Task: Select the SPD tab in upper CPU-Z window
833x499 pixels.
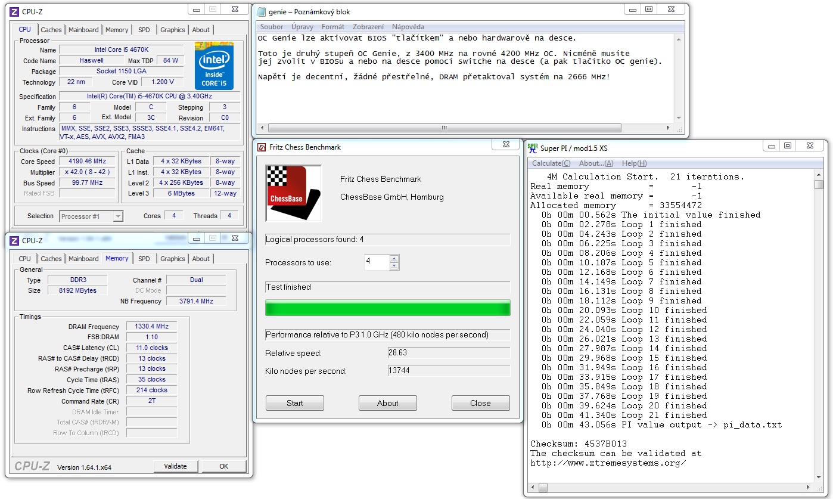Action: [x=144, y=30]
